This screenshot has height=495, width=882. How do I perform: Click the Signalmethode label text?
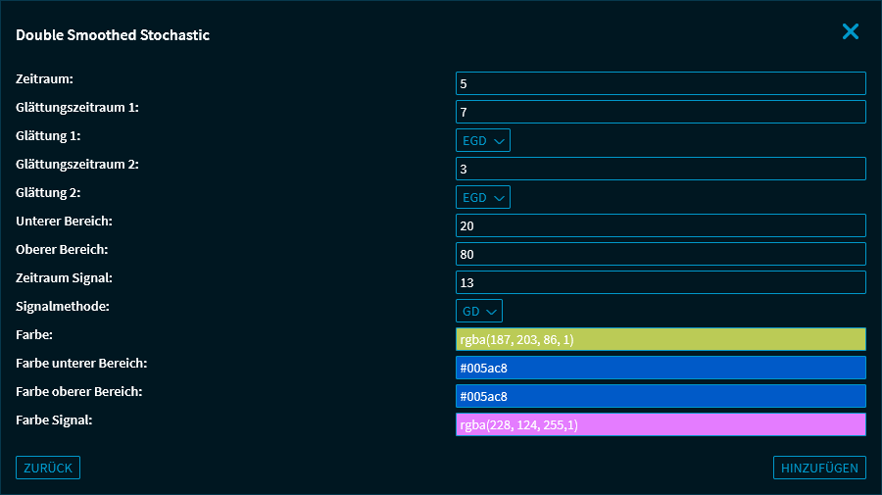(x=63, y=306)
